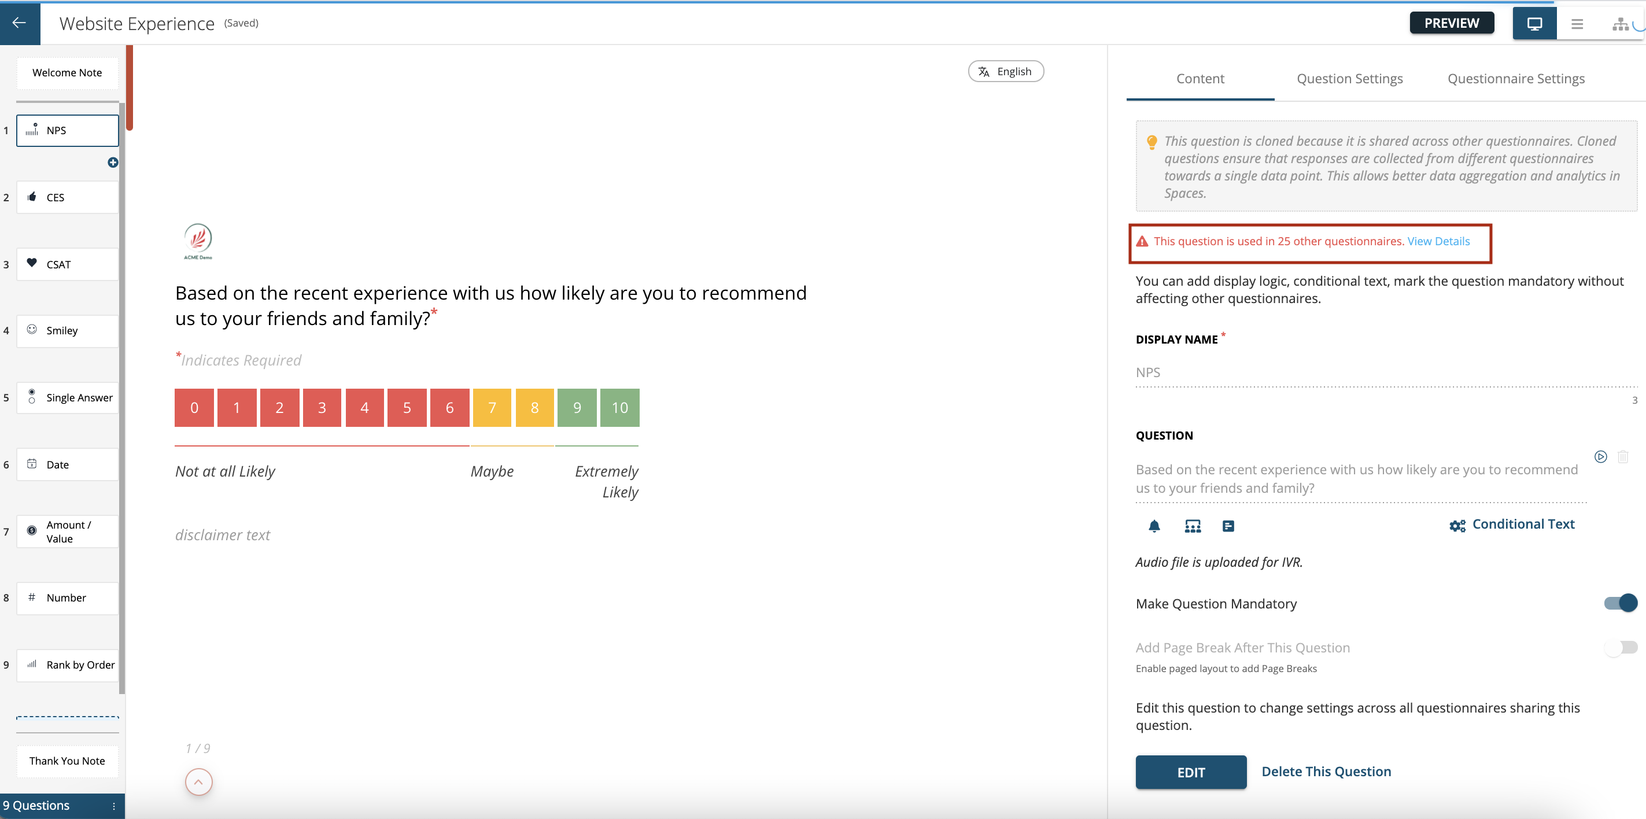
Task: Click the Rank by Order question icon
Action: pos(35,665)
